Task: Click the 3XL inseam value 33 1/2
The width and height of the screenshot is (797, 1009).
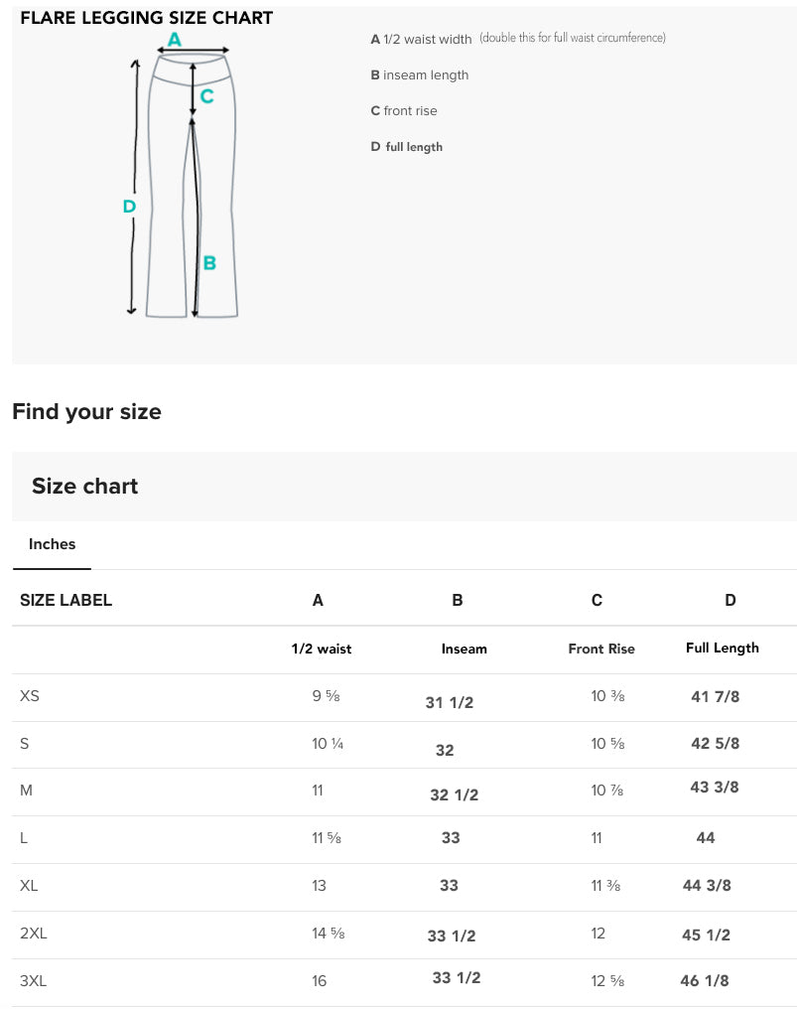Action: (456, 977)
